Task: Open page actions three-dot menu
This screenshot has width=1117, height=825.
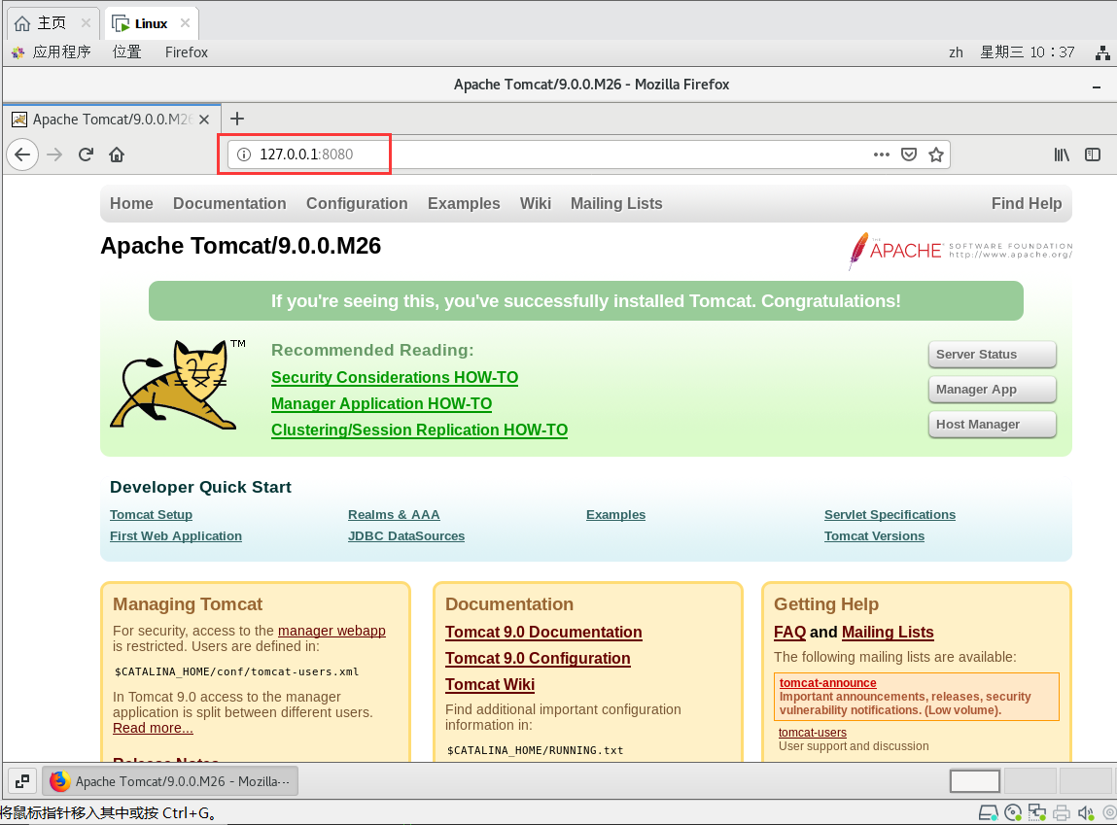Action: click(x=881, y=155)
